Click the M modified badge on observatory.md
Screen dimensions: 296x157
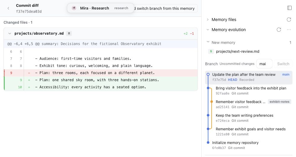pos(69,33)
